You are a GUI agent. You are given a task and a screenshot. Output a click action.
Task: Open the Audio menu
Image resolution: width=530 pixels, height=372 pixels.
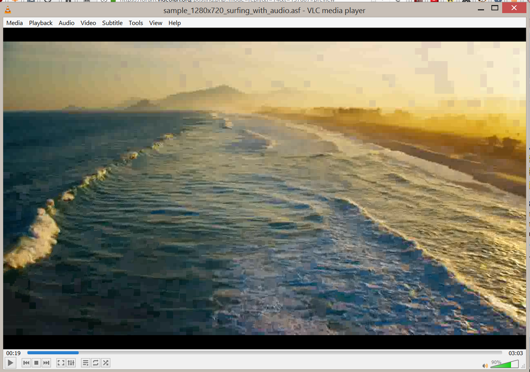[67, 23]
